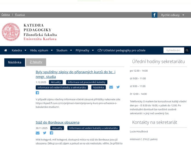
Task: Share first article on Facebook
Action: click(x=37, y=93)
